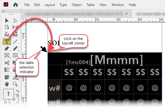Select the Zoom magnifier tool
Image resolution: width=165 pixels, height=109 pixels.
pos(15,84)
